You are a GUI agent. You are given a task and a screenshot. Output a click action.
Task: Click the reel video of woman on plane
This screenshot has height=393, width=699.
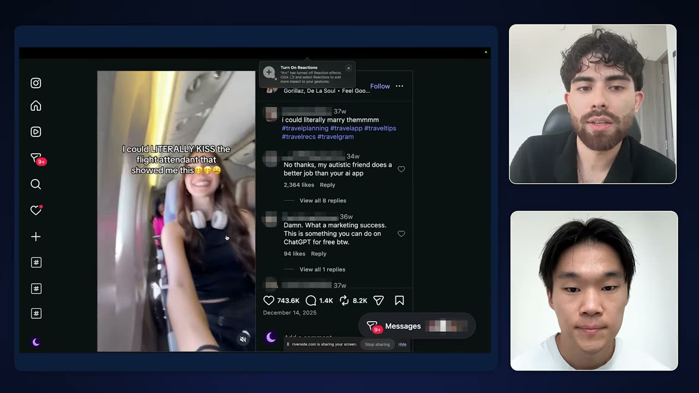(176, 211)
